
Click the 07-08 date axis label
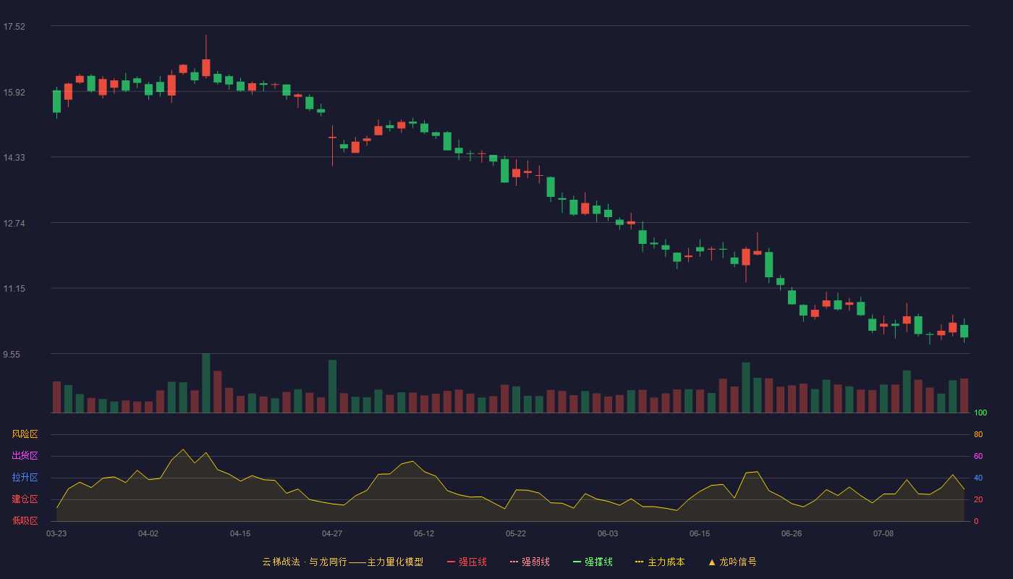click(883, 533)
